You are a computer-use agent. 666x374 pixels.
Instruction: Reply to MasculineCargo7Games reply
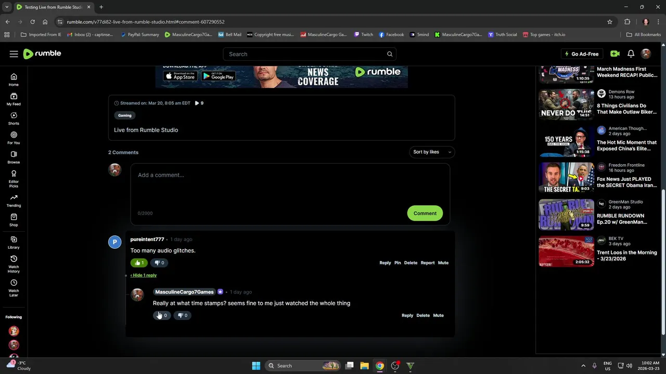point(407,315)
